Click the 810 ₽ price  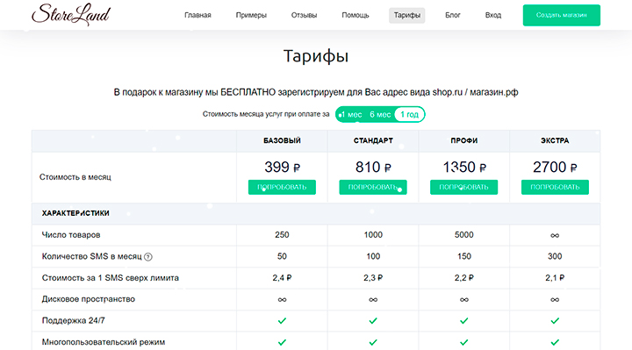click(x=373, y=168)
